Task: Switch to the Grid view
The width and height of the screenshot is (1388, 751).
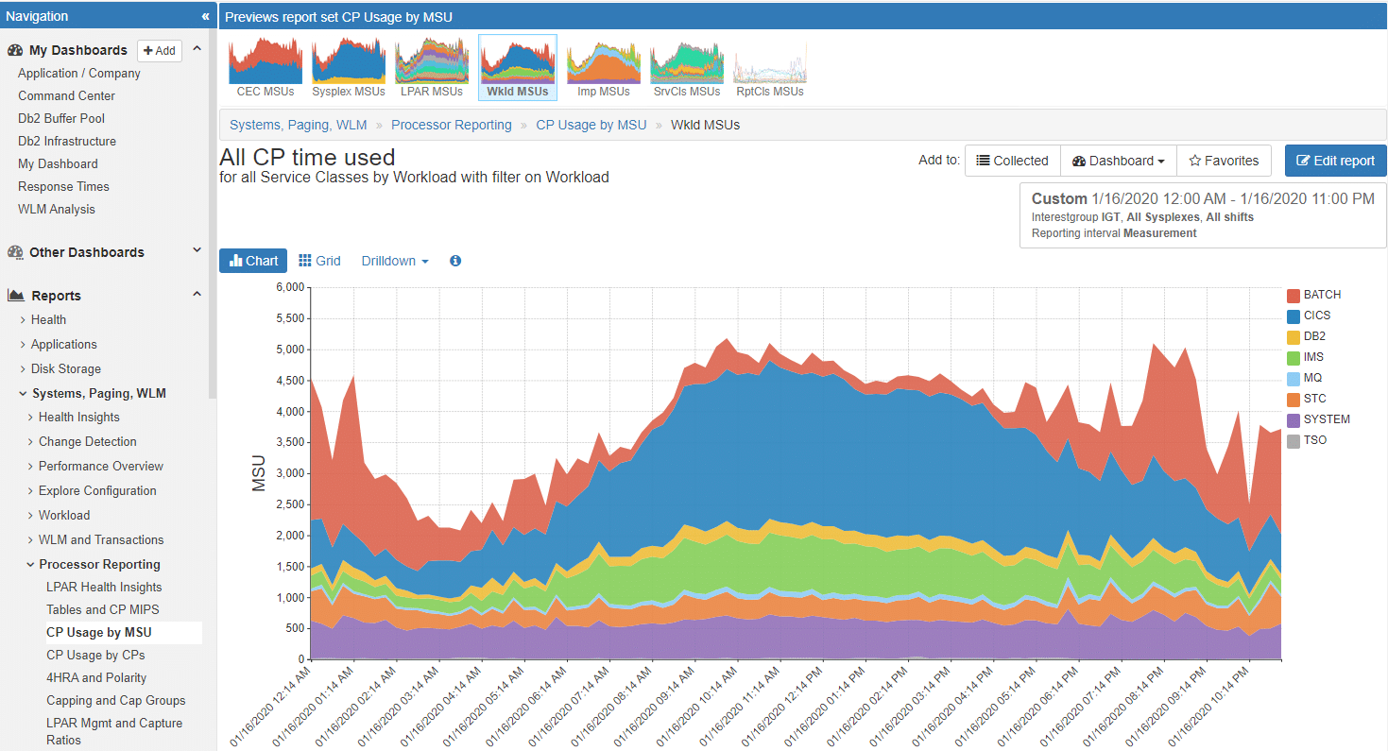Action: tap(319, 261)
